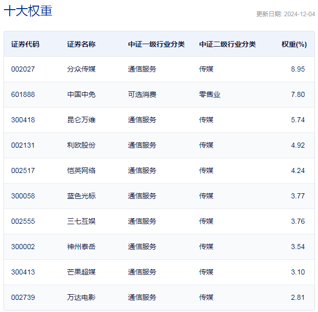Image resolution: width=318 pixels, height=312 pixels.
Task: Select security code 601888
Action: pyautogui.click(x=23, y=94)
